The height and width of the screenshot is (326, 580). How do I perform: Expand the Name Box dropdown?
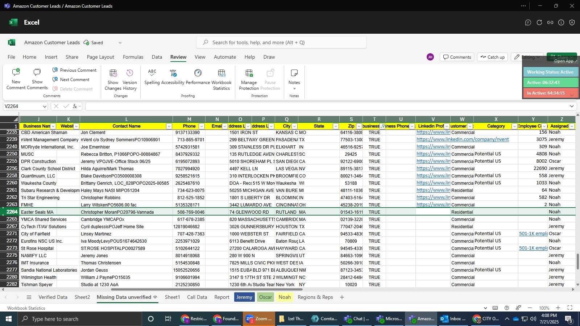(x=45, y=106)
